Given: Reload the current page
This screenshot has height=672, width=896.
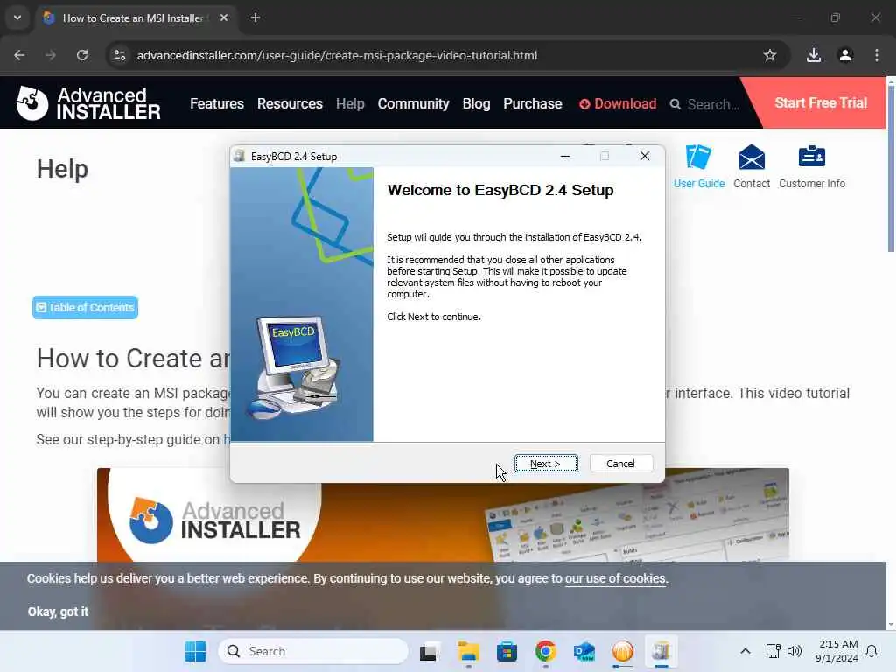Looking at the screenshot, I should tap(82, 55).
